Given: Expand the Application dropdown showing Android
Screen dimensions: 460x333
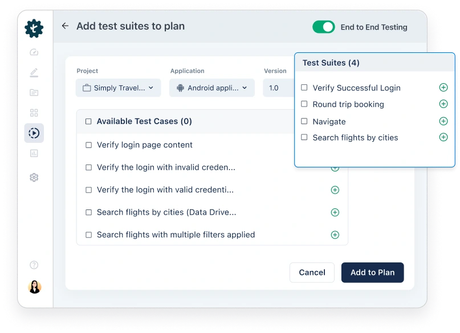Looking at the screenshot, I should coord(211,88).
